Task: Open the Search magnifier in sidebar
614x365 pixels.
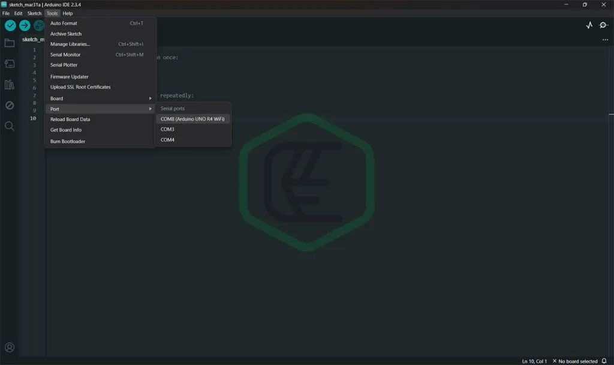Action: [x=10, y=126]
